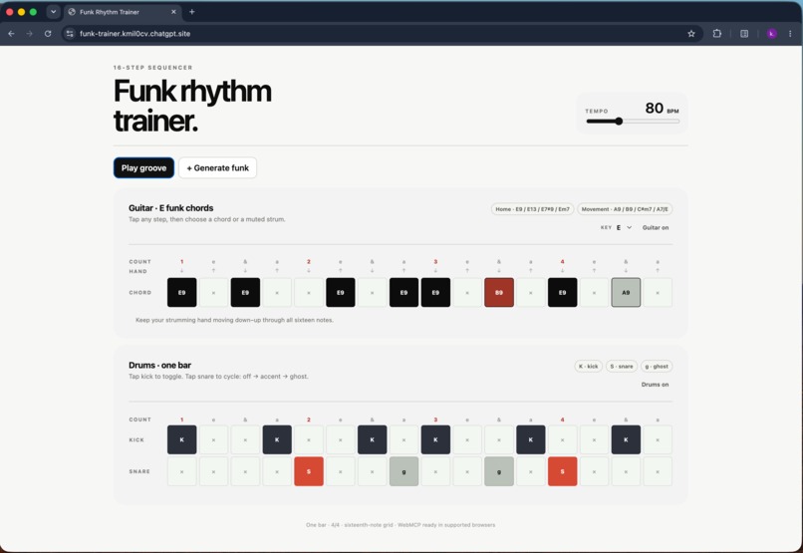
Task: Click the 'Drums · one bar' heading
Action: pos(159,365)
